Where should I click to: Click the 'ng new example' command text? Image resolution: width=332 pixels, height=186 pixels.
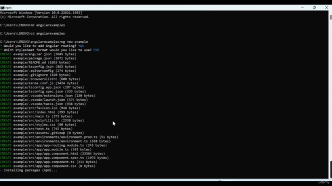pos(74,42)
